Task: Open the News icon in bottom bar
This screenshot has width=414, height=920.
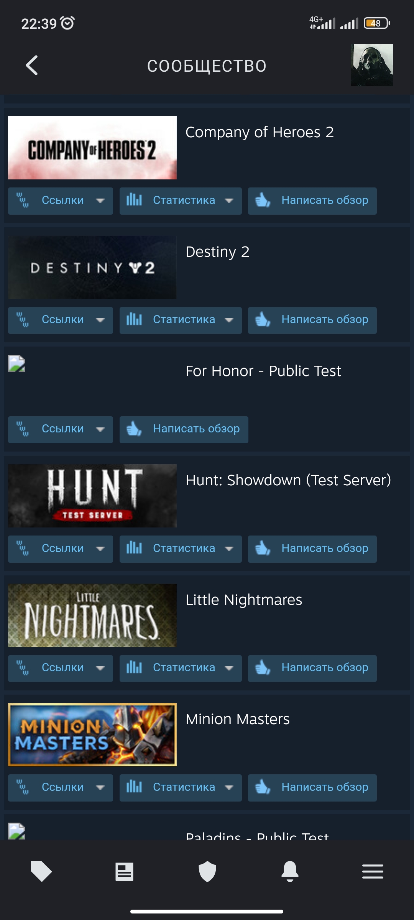Action: coord(124,872)
